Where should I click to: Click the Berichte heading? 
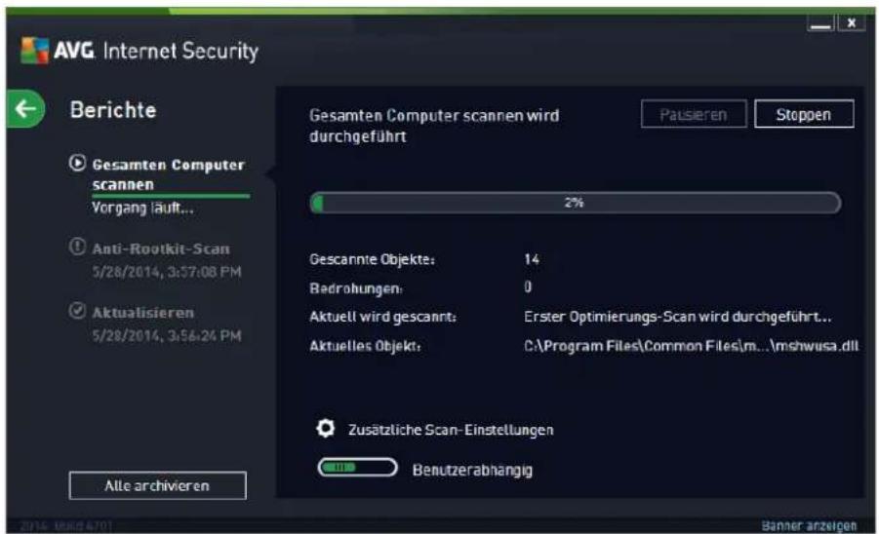(x=112, y=110)
